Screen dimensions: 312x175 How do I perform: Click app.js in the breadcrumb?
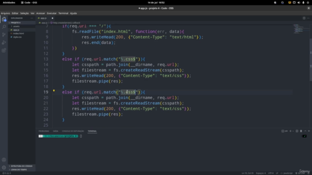(44, 23)
